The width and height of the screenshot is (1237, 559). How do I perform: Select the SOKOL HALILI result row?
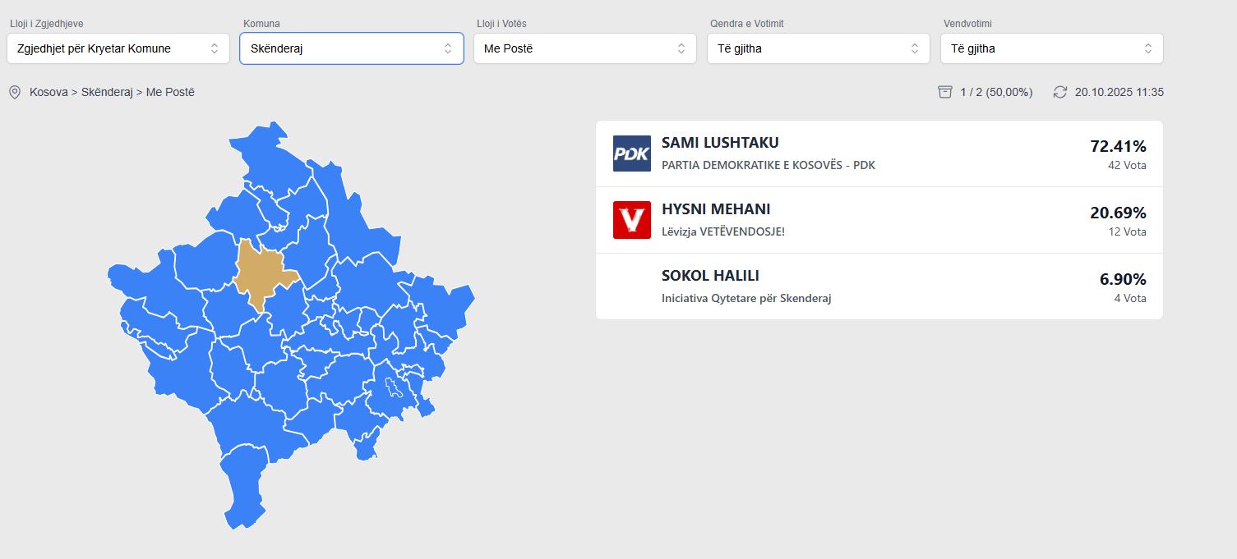(879, 286)
